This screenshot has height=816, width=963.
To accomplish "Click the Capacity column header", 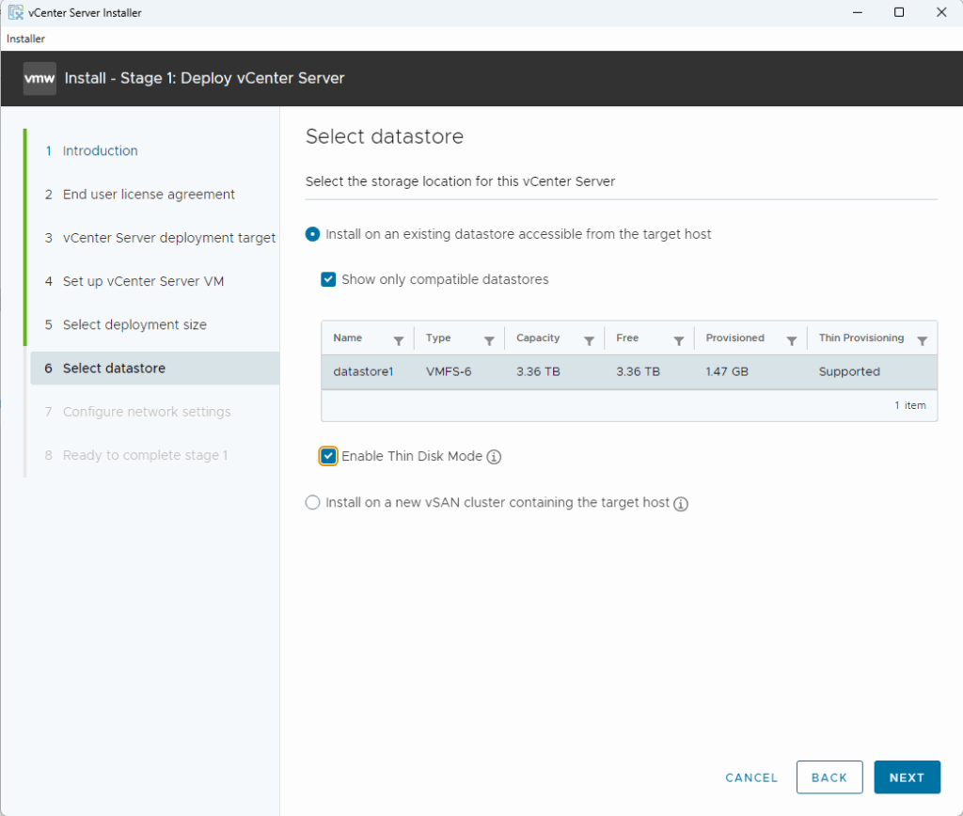I will [x=538, y=338].
